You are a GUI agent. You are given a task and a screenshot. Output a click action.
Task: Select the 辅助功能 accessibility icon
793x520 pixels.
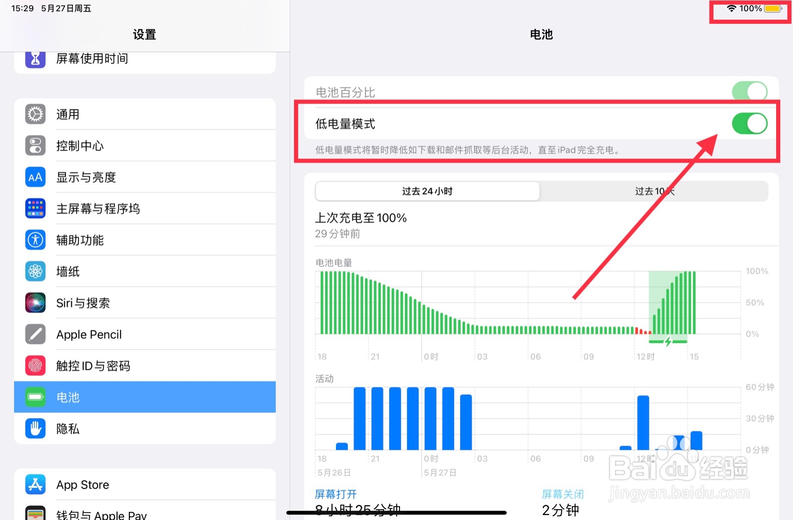click(35, 240)
